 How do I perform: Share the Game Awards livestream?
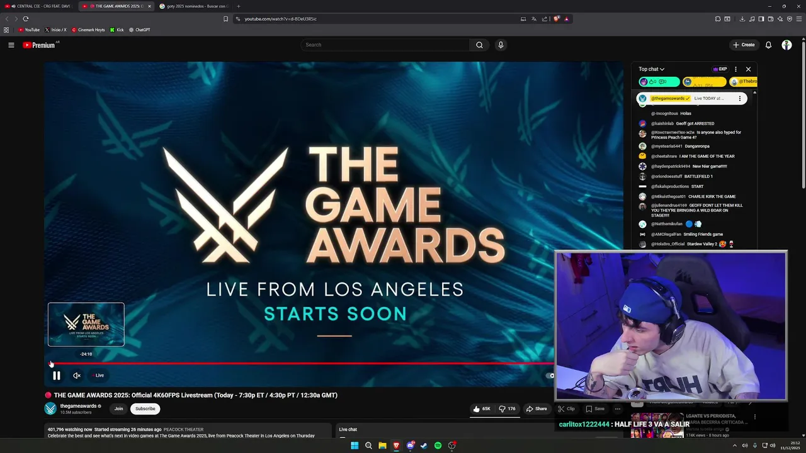tap(536, 409)
